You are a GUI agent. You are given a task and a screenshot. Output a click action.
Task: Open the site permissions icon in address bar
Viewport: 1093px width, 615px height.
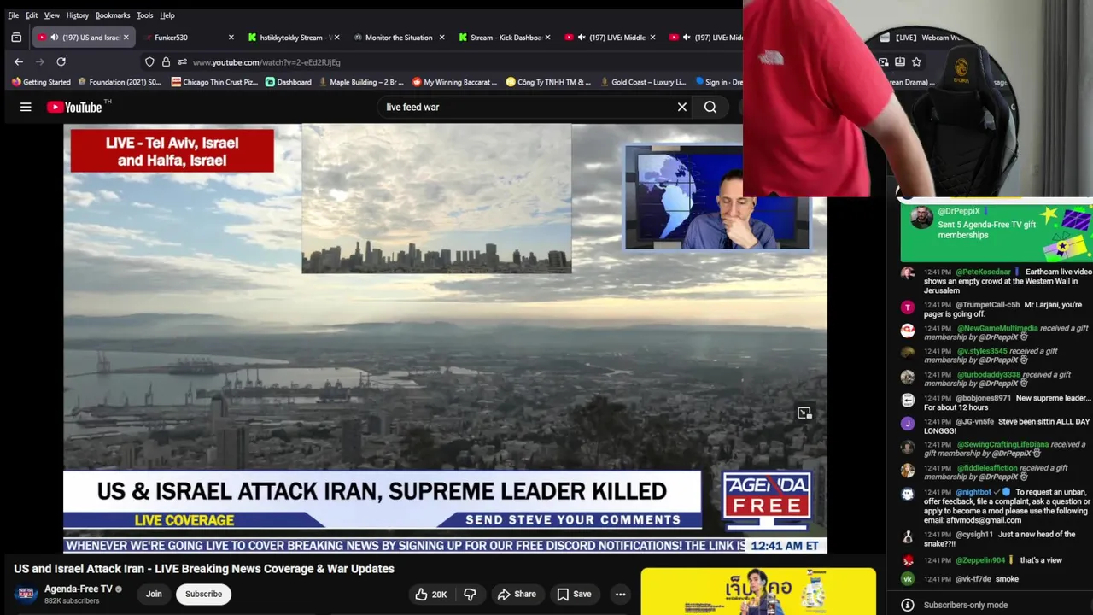[182, 62]
